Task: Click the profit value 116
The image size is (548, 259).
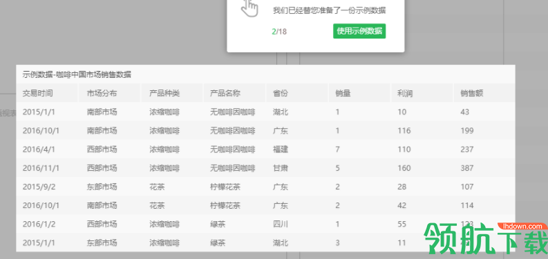Action: 404,131
